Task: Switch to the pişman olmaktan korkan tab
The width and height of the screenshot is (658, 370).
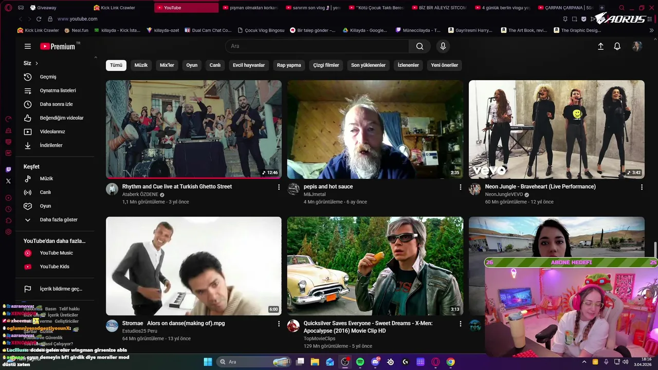Action: coord(250,8)
